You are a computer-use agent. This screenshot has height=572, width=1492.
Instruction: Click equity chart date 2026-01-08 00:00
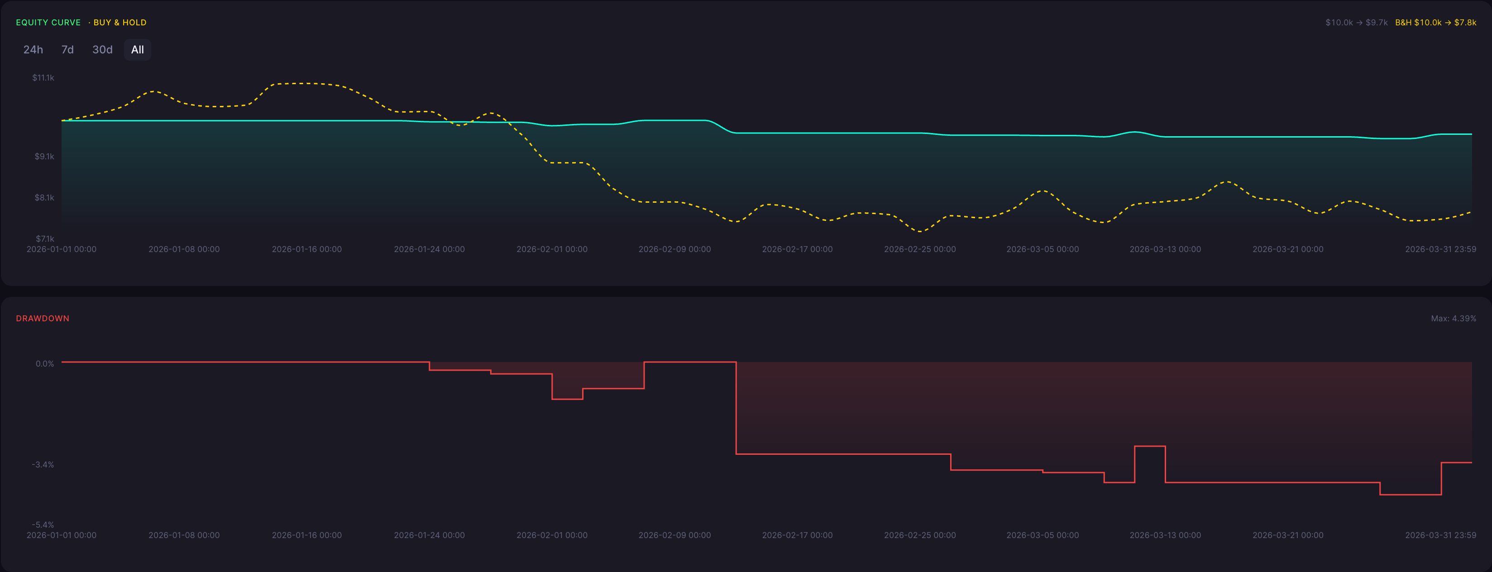click(184, 249)
